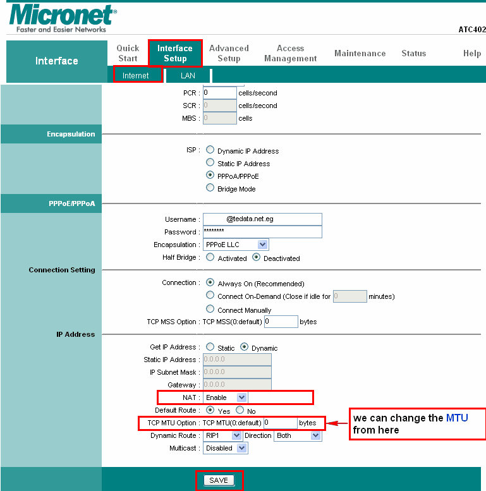Image resolution: width=486 pixels, height=491 pixels.
Task: Click the disabled SCR field
Action: tap(219, 105)
